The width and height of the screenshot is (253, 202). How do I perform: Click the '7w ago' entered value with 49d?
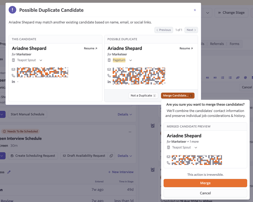(97, 190)
